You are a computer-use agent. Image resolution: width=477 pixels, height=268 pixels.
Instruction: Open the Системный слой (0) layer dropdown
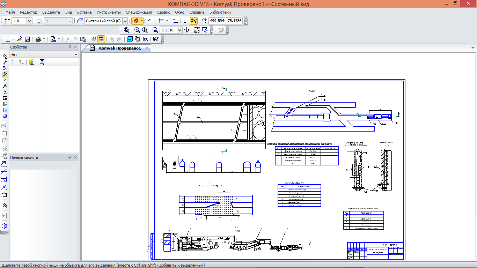point(125,21)
